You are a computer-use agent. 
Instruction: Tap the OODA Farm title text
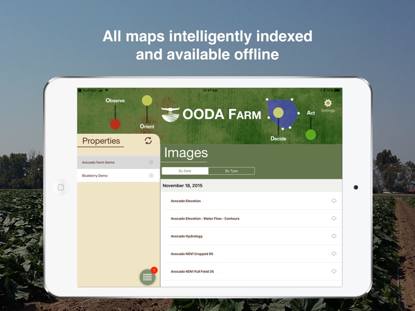coord(222,115)
